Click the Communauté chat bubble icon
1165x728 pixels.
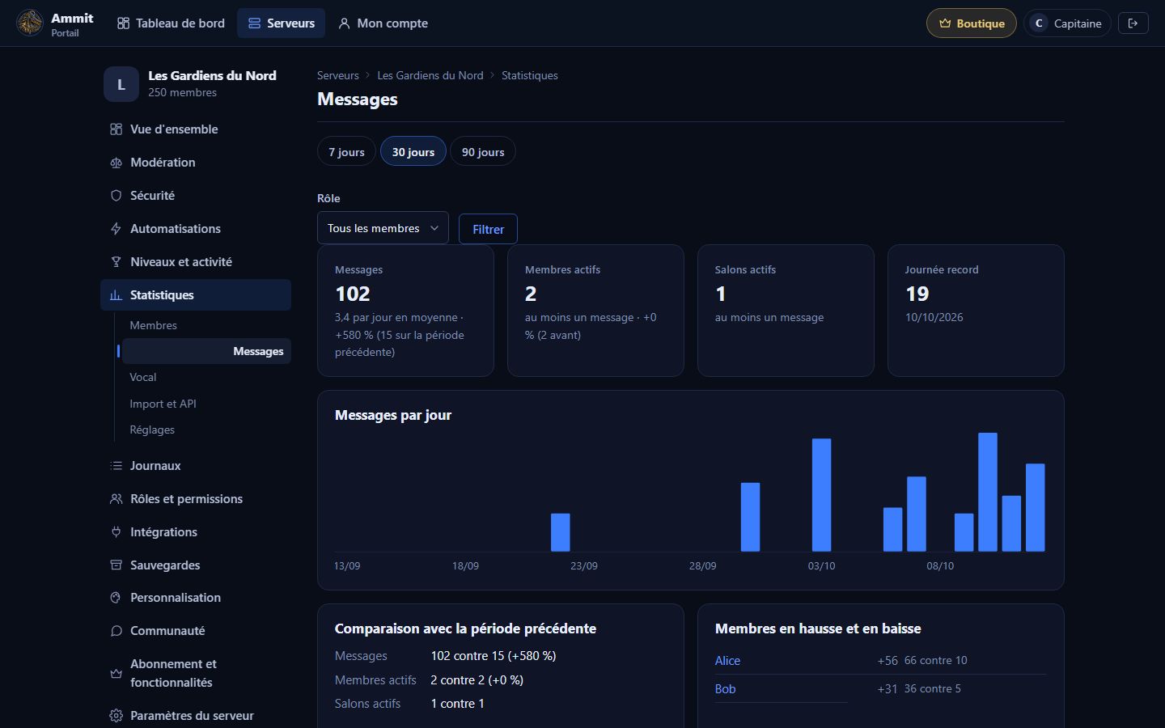pos(116,631)
